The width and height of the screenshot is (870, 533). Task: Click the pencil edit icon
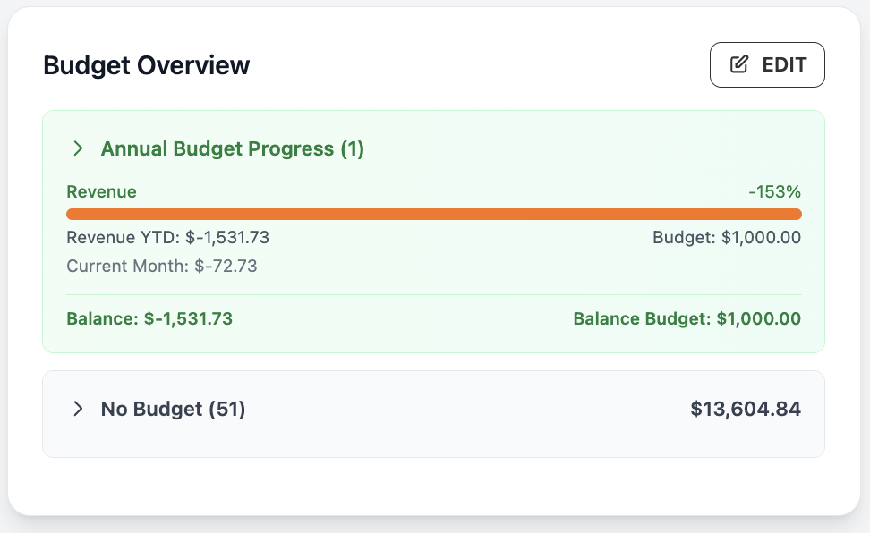[738, 63]
